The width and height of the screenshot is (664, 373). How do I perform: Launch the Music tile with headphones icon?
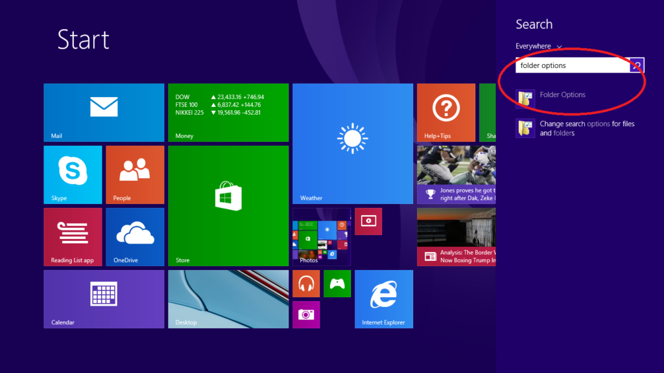click(x=306, y=284)
